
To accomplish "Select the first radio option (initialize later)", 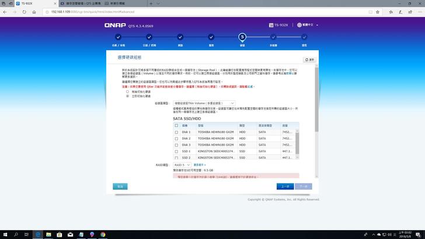I will [127, 92].
